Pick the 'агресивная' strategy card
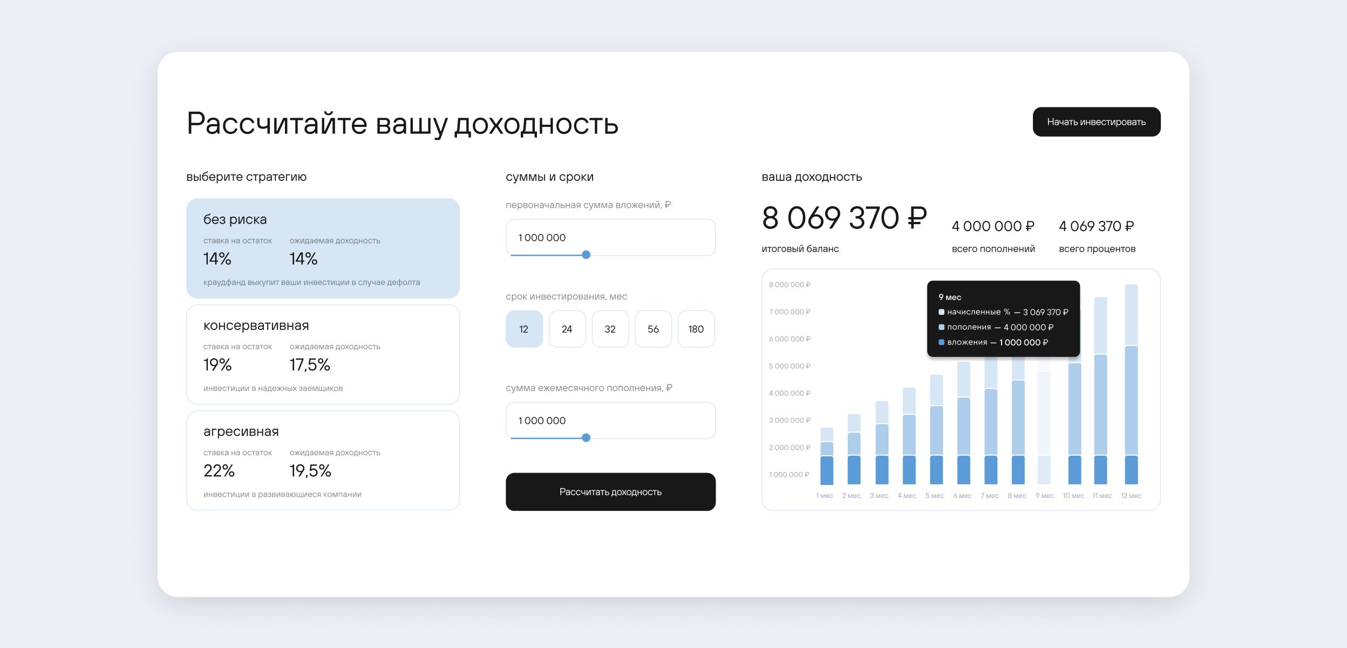Screen dimensions: 1347x648 point(323,460)
